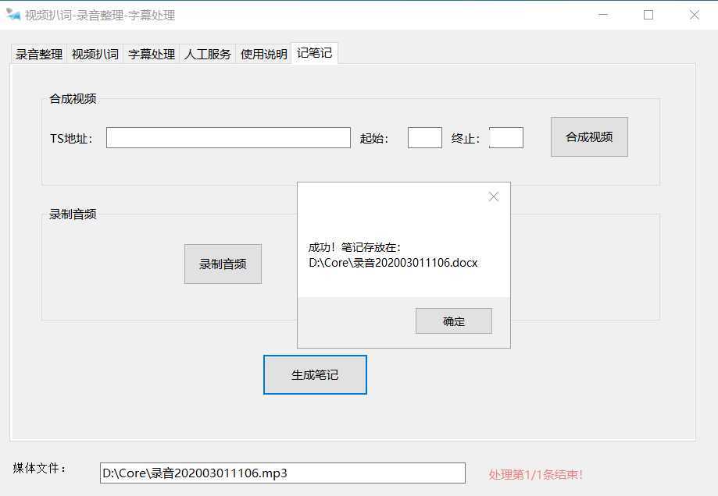
Task: Click the 起始 start field
Action: (x=423, y=136)
